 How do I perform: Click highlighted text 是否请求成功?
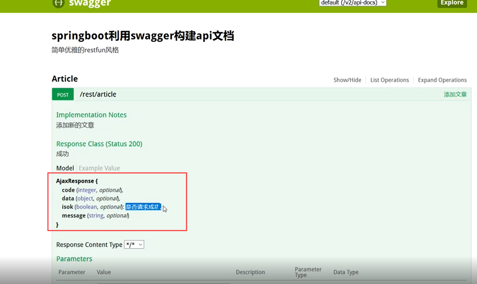143,207
